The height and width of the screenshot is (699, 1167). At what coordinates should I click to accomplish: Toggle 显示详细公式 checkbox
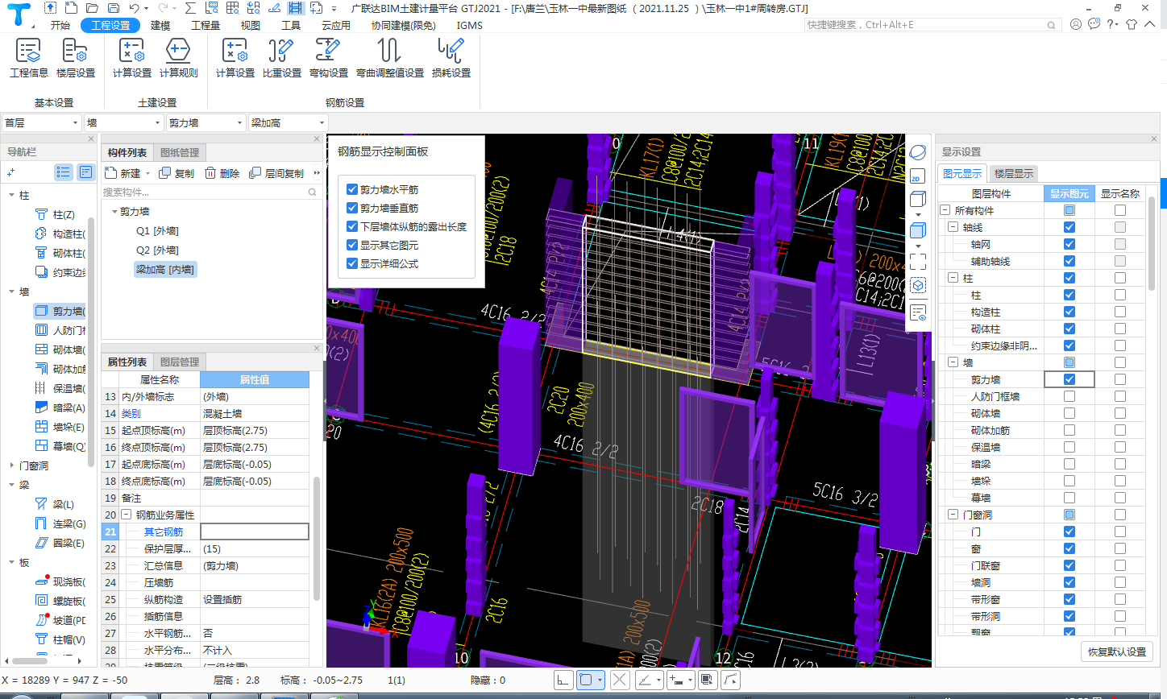click(x=352, y=263)
